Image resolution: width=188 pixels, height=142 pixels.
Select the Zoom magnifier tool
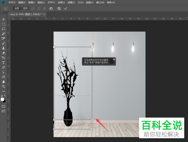(3, 86)
